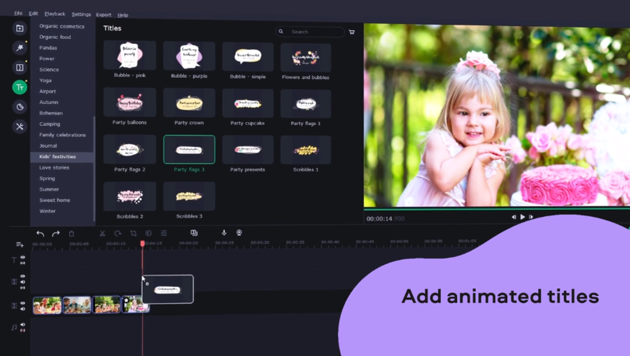Click the red playhead marker on ruler
630x356 pixels.
[142, 244]
